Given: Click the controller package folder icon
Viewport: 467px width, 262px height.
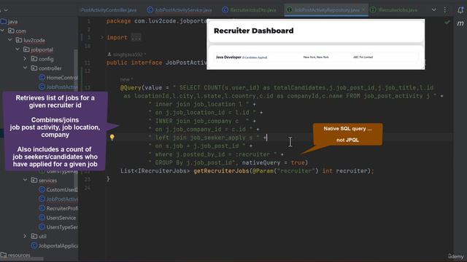Looking at the screenshot, I should coord(34,68).
